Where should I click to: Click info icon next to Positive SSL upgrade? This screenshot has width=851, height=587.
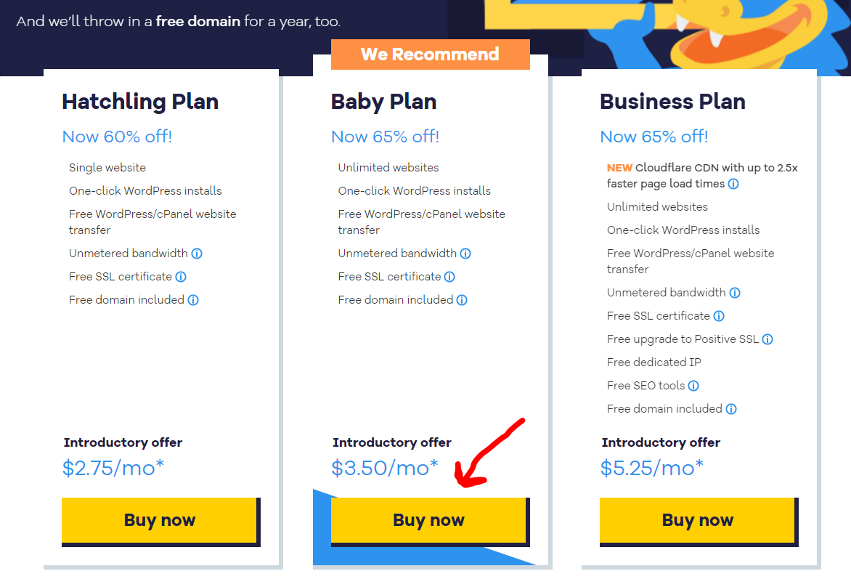tap(767, 339)
